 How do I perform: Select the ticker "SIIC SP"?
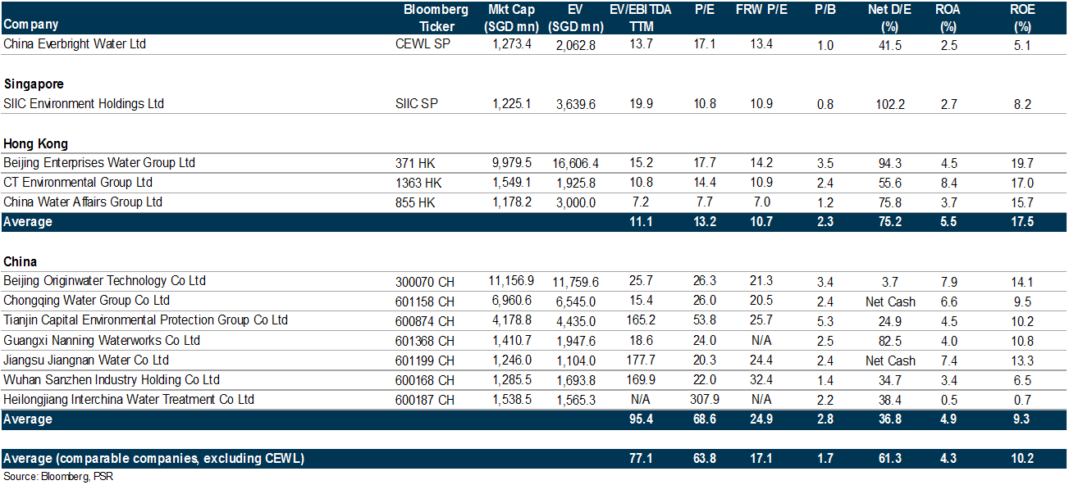[416, 103]
